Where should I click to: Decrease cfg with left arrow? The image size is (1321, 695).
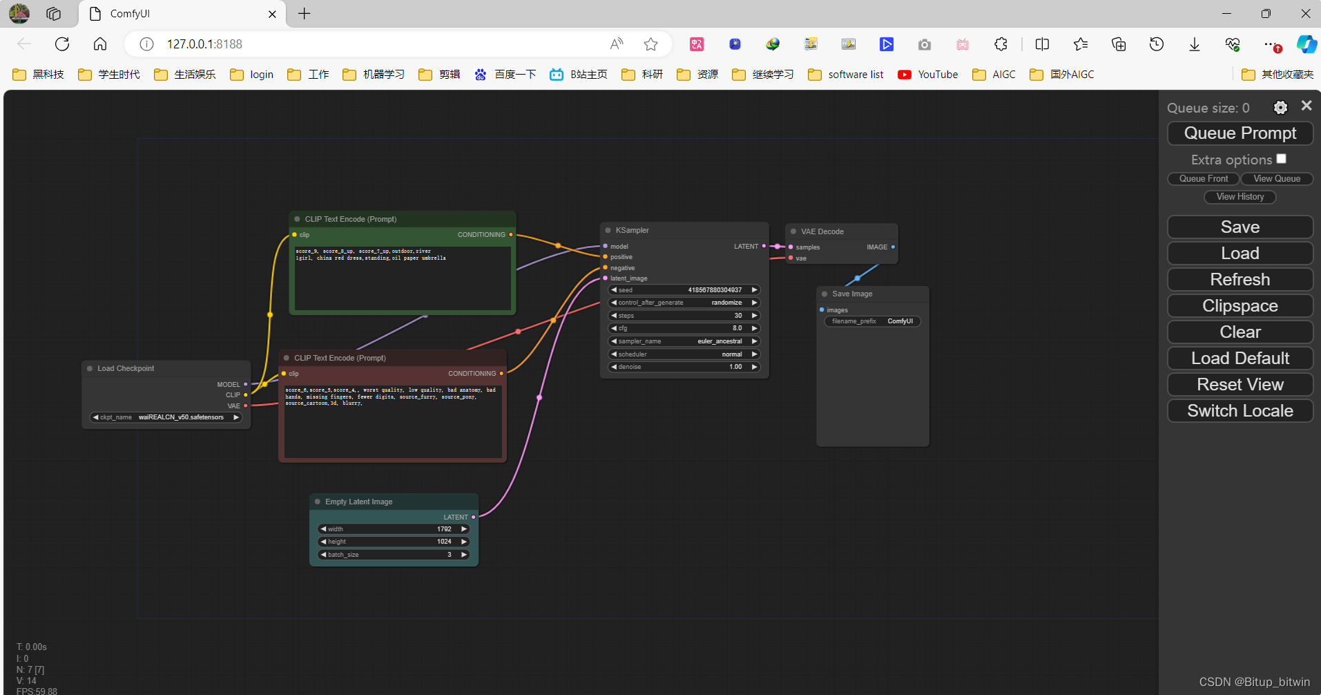(x=614, y=328)
